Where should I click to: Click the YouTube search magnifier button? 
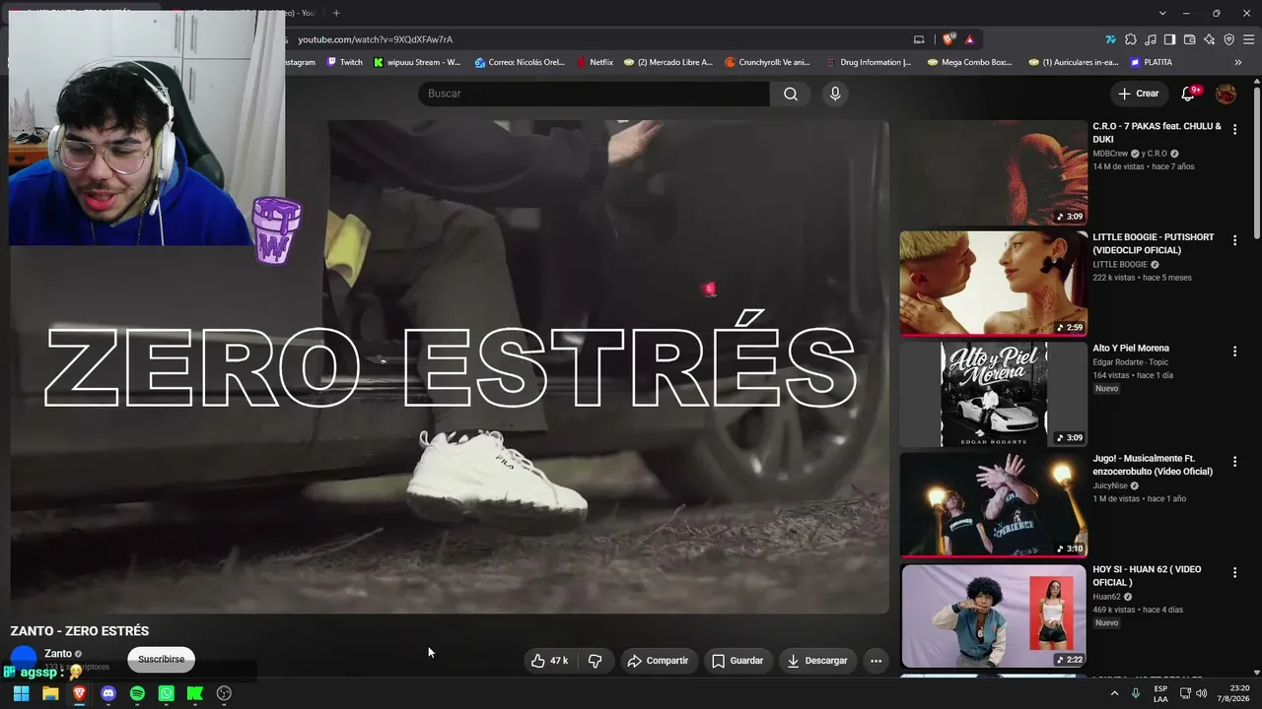point(791,94)
